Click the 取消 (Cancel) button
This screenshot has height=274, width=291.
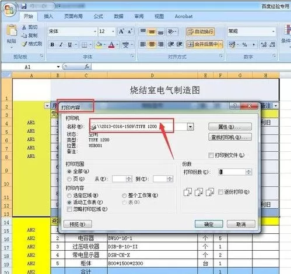(x=241, y=225)
